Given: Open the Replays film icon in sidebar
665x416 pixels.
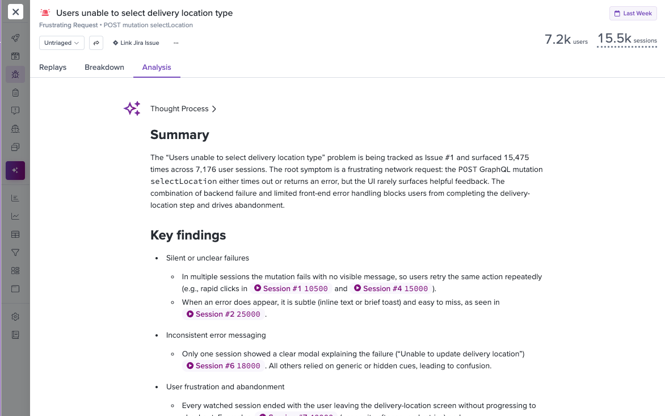Looking at the screenshot, I should [15, 56].
